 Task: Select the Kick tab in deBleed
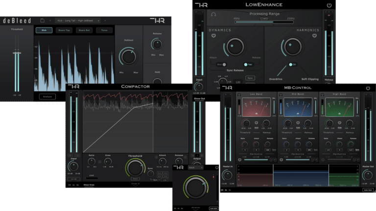44,30
